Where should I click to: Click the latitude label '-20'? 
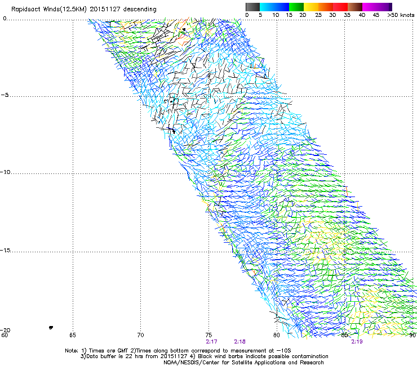(x=5, y=330)
